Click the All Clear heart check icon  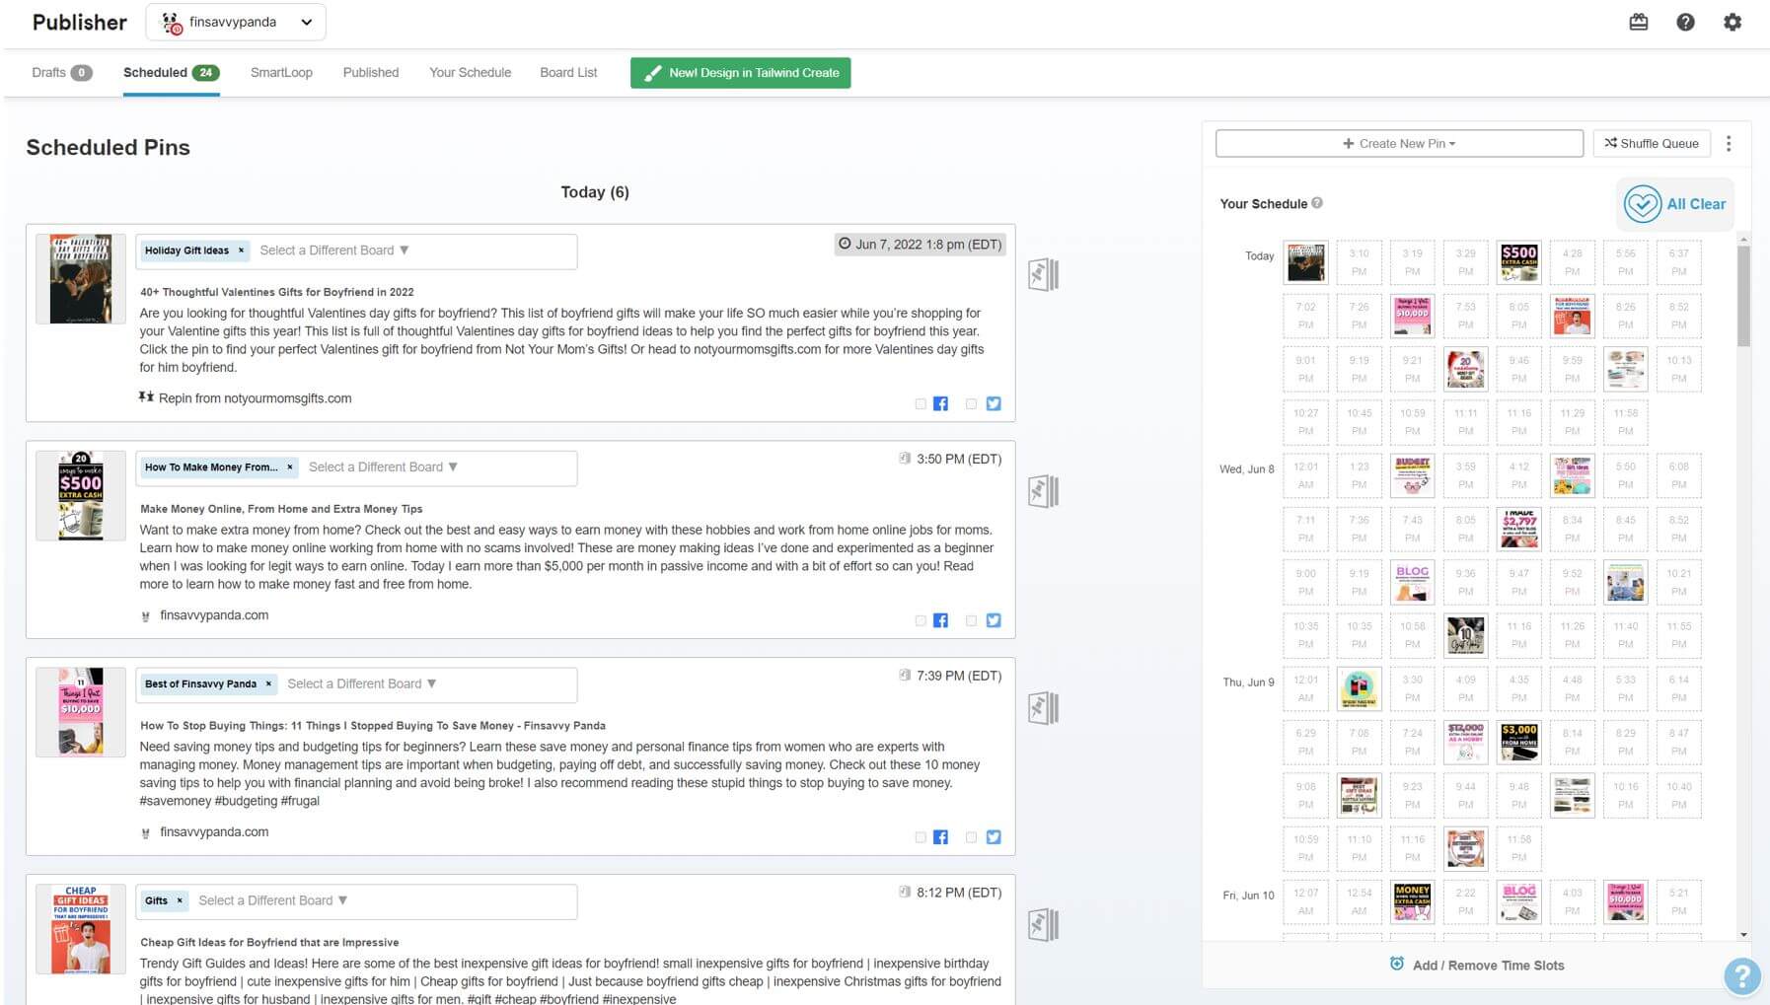click(1643, 204)
